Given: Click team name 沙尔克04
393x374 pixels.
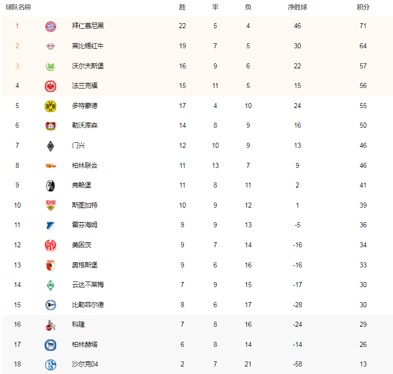Looking at the screenshot, I should (x=85, y=364).
